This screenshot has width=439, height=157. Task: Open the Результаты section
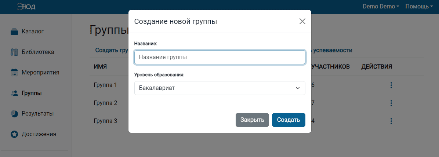pos(37,114)
